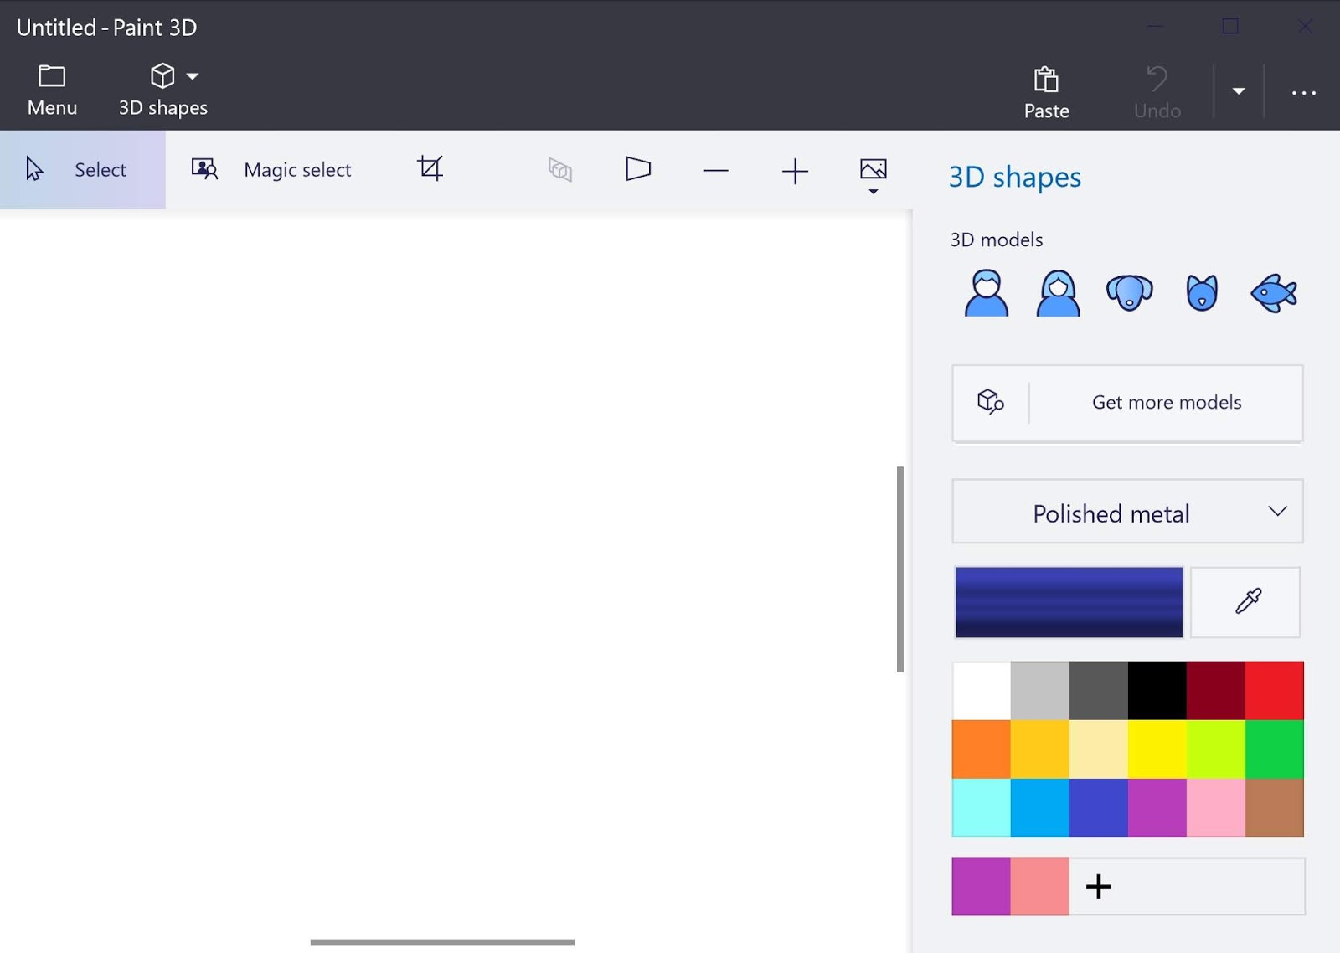Expand the Polished metal material dropdown
The image size is (1340, 953).
tap(1127, 512)
